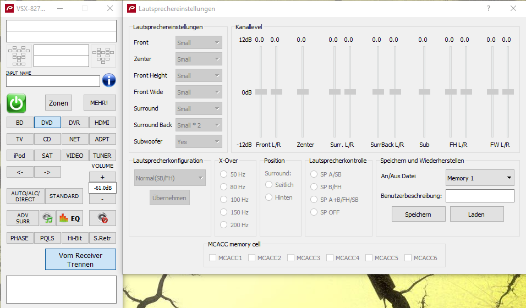Click the left speaker layout grid icon

pyautogui.click(x=19, y=55)
